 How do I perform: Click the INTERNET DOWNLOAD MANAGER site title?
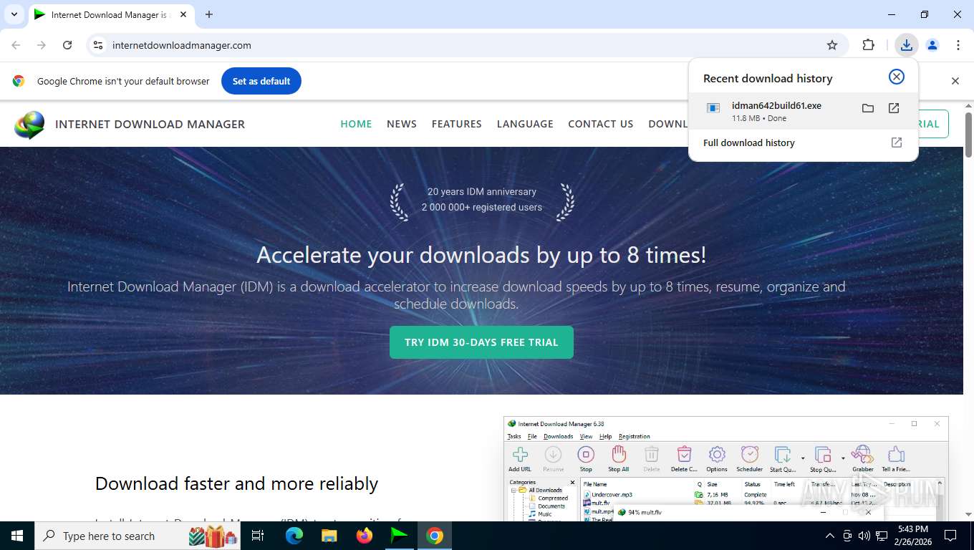point(150,124)
